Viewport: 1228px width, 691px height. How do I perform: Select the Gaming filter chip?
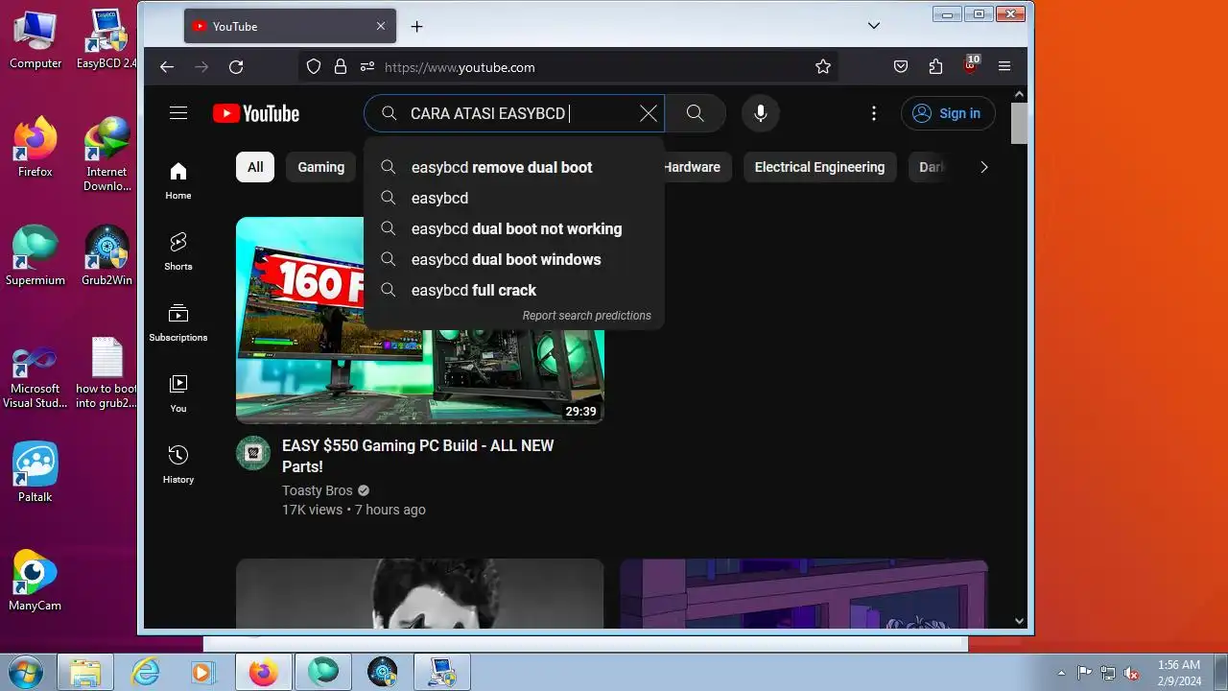pyautogui.click(x=320, y=167)
